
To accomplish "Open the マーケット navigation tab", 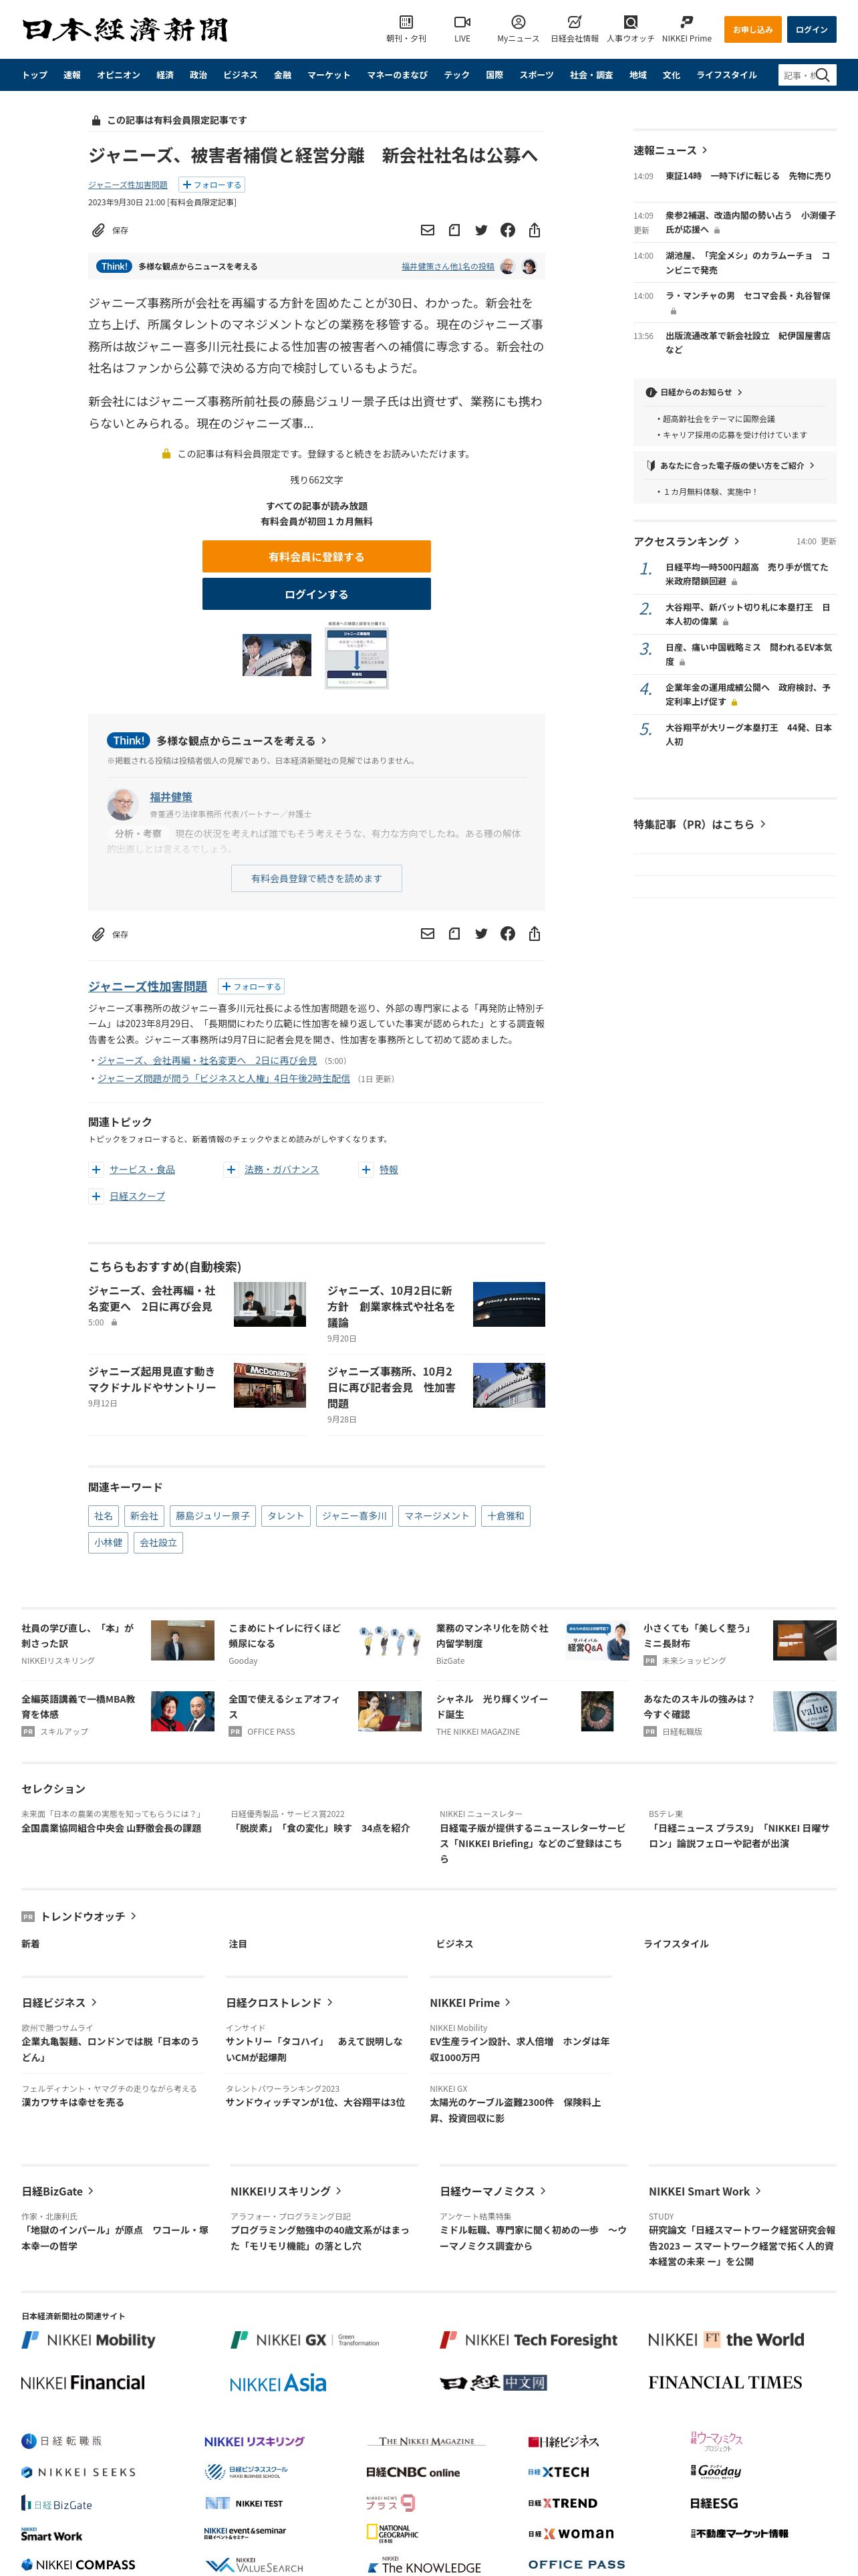I will [329, 75].
